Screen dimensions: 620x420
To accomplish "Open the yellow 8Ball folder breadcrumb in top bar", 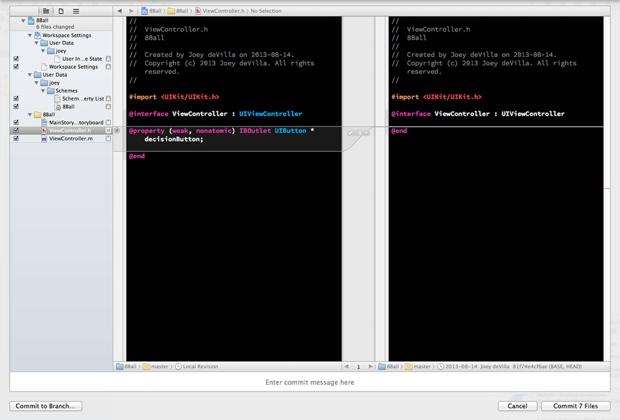I will point(178,11).
